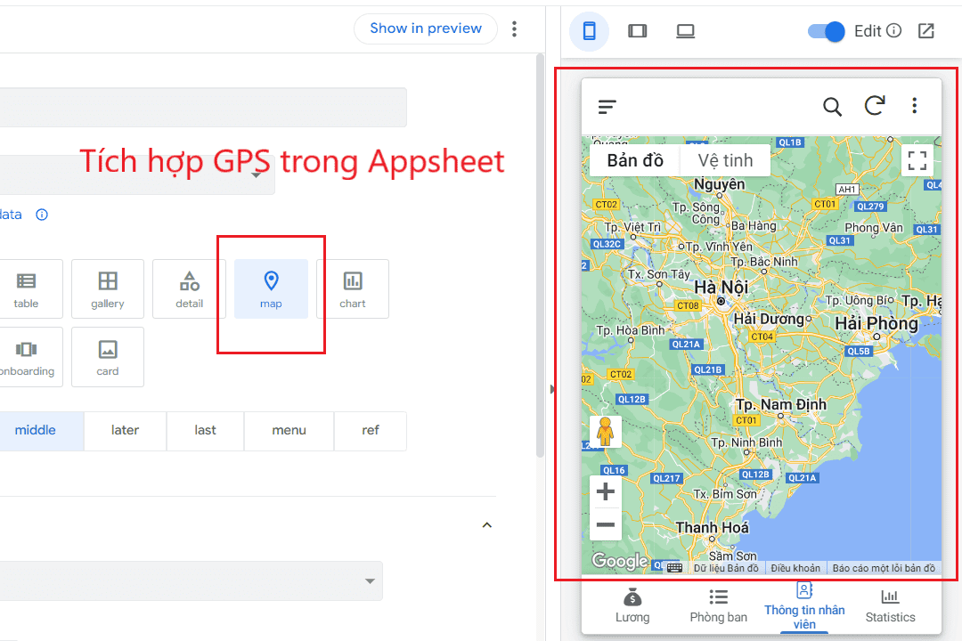Switch the map to Vệ tinh view

point(724,160)
